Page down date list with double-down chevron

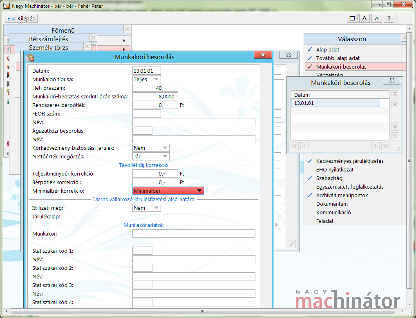[x=395, y=126]
